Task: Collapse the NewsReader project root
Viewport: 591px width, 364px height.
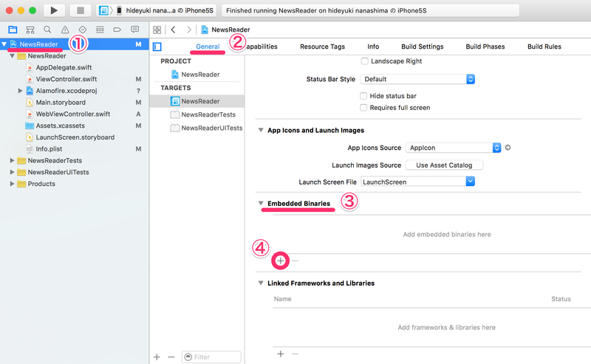Action: click(4, 44)
